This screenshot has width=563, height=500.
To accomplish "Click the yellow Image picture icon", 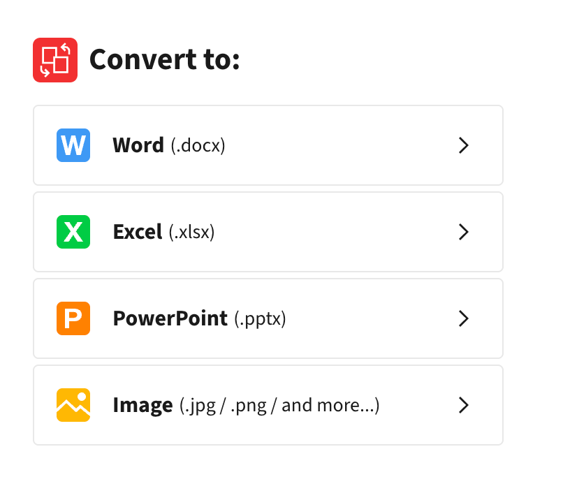I will [x=73, y=405].
